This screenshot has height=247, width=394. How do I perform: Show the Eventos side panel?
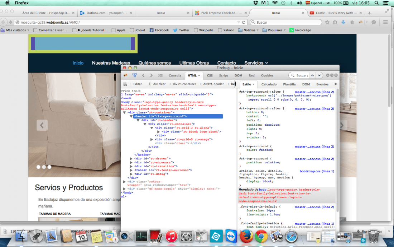(x=322, y=84)
